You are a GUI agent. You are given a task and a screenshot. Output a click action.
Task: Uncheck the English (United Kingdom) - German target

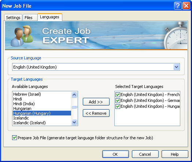point(118,100)
